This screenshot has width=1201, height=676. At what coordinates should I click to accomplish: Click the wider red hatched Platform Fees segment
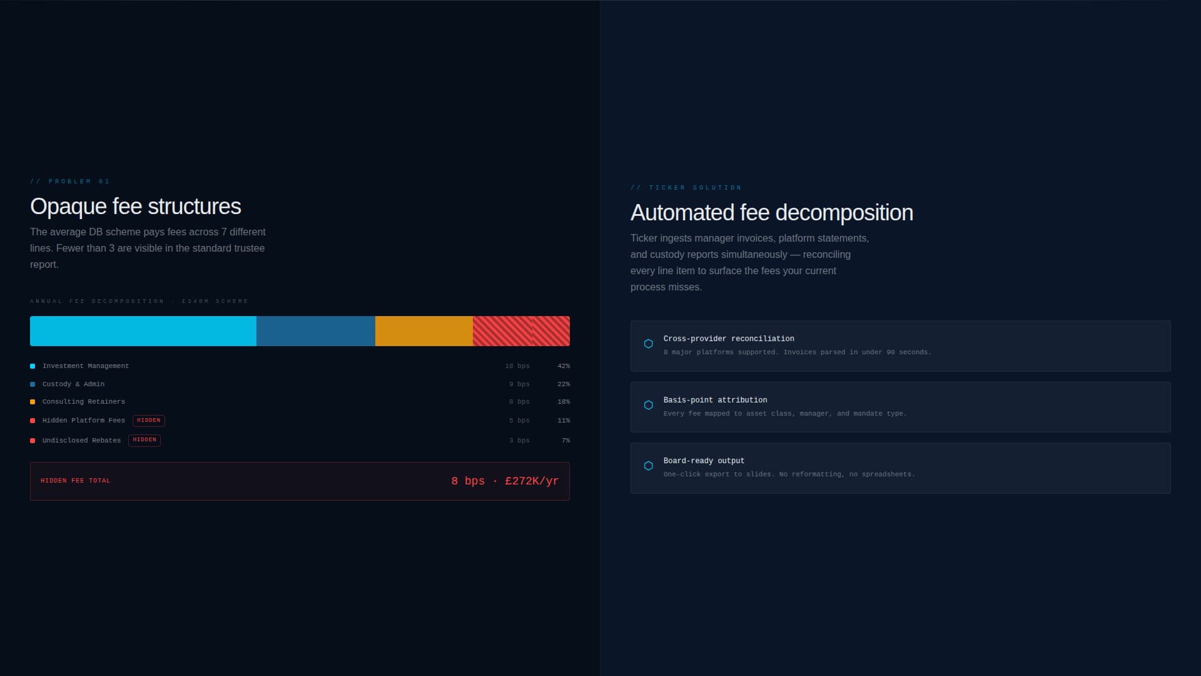tap(502, 331)
